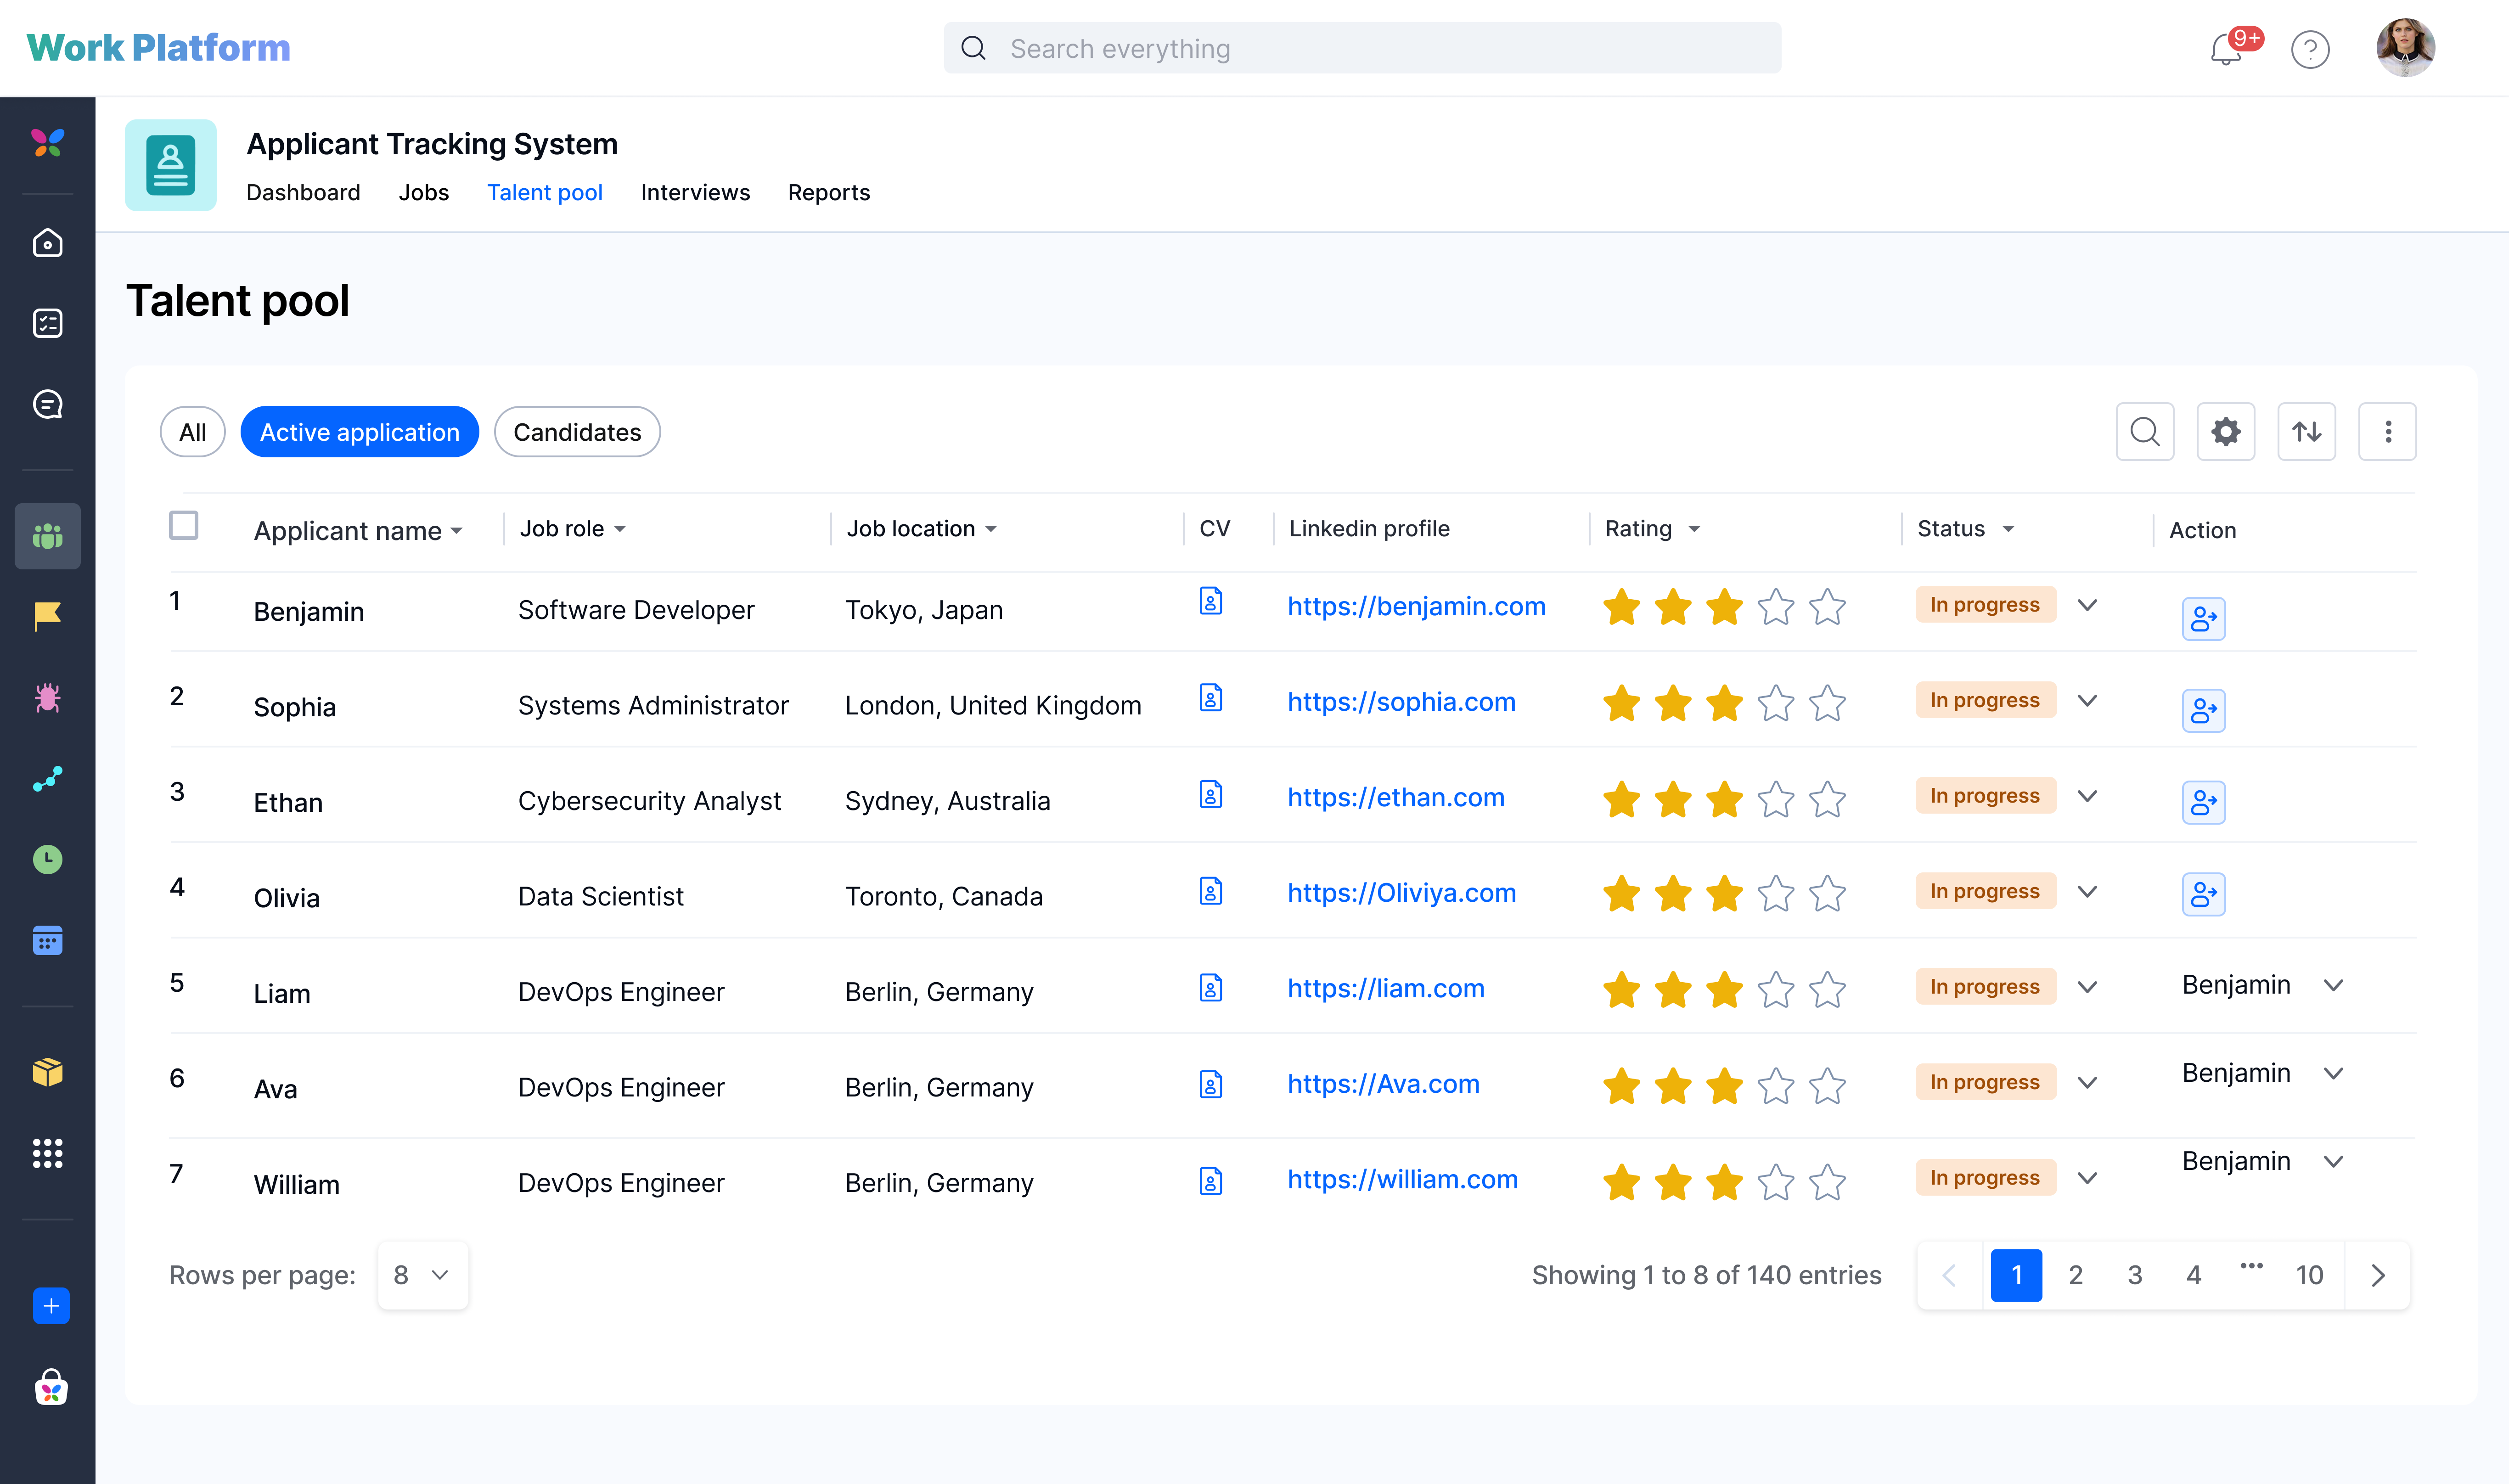The image size is (2509, 1484).
Task: Set Ava's rating to first star
Action: (1621, 1085)
